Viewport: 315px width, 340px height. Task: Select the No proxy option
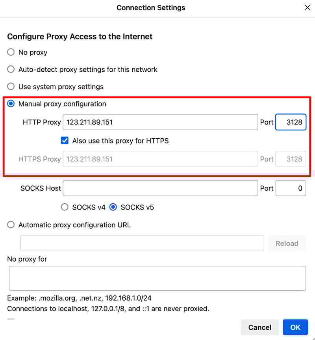tap(11, 52)
